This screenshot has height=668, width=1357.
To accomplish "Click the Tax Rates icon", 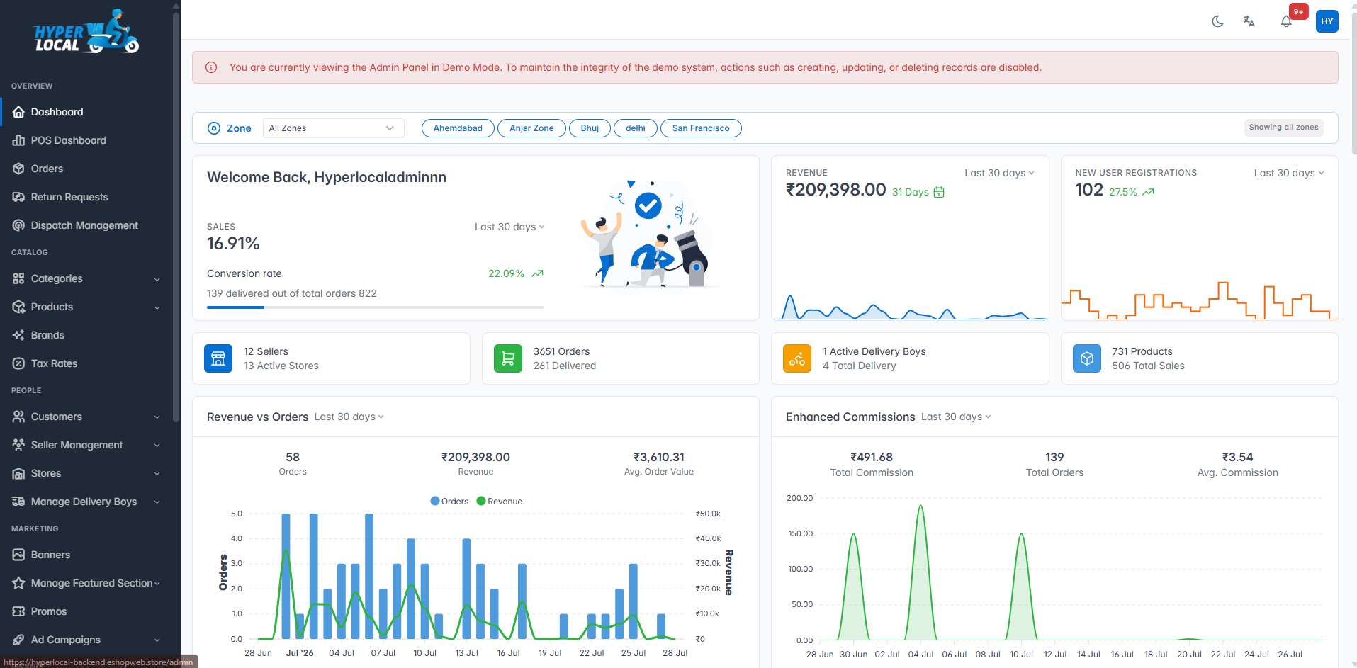I will (x=18, y=363).
